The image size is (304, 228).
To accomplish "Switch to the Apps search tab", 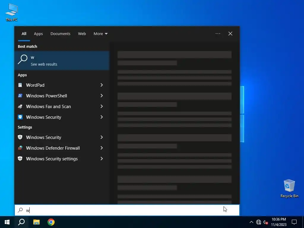I will [38, 34].
